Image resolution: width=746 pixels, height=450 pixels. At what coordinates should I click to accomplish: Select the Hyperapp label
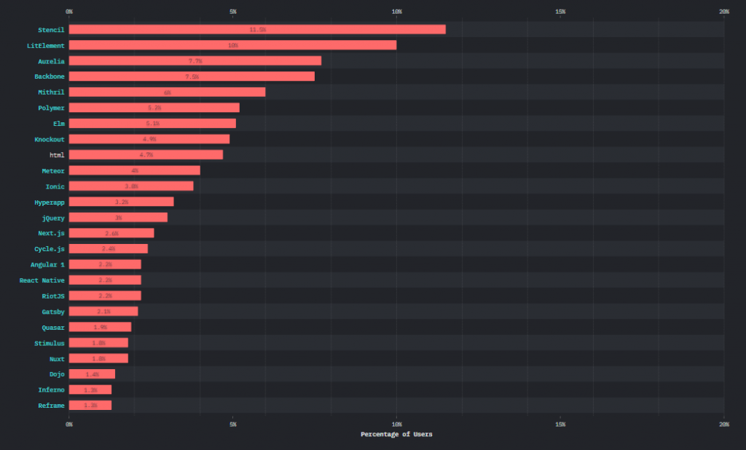pos(50,202)
